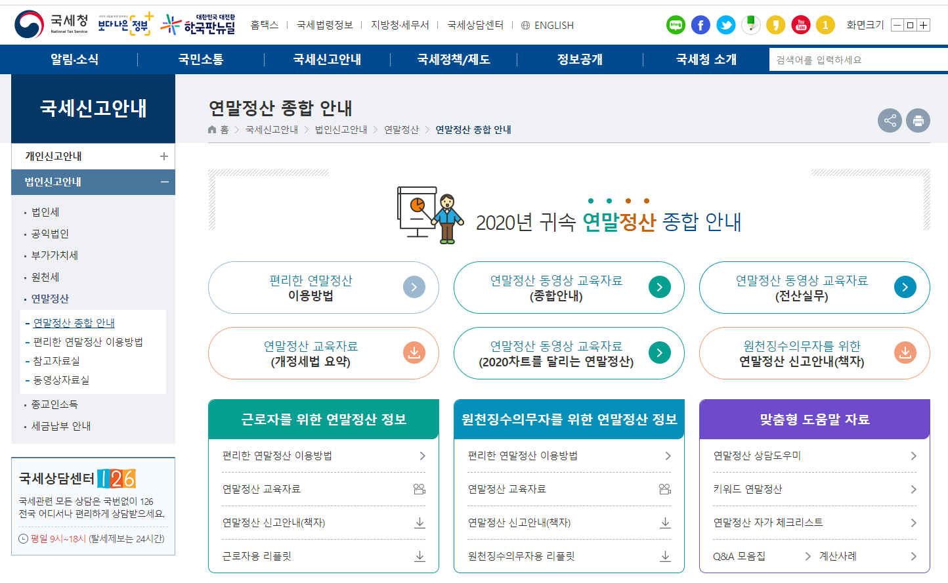Collapse 법인신고안내 with minus icon

click(164, 182)
